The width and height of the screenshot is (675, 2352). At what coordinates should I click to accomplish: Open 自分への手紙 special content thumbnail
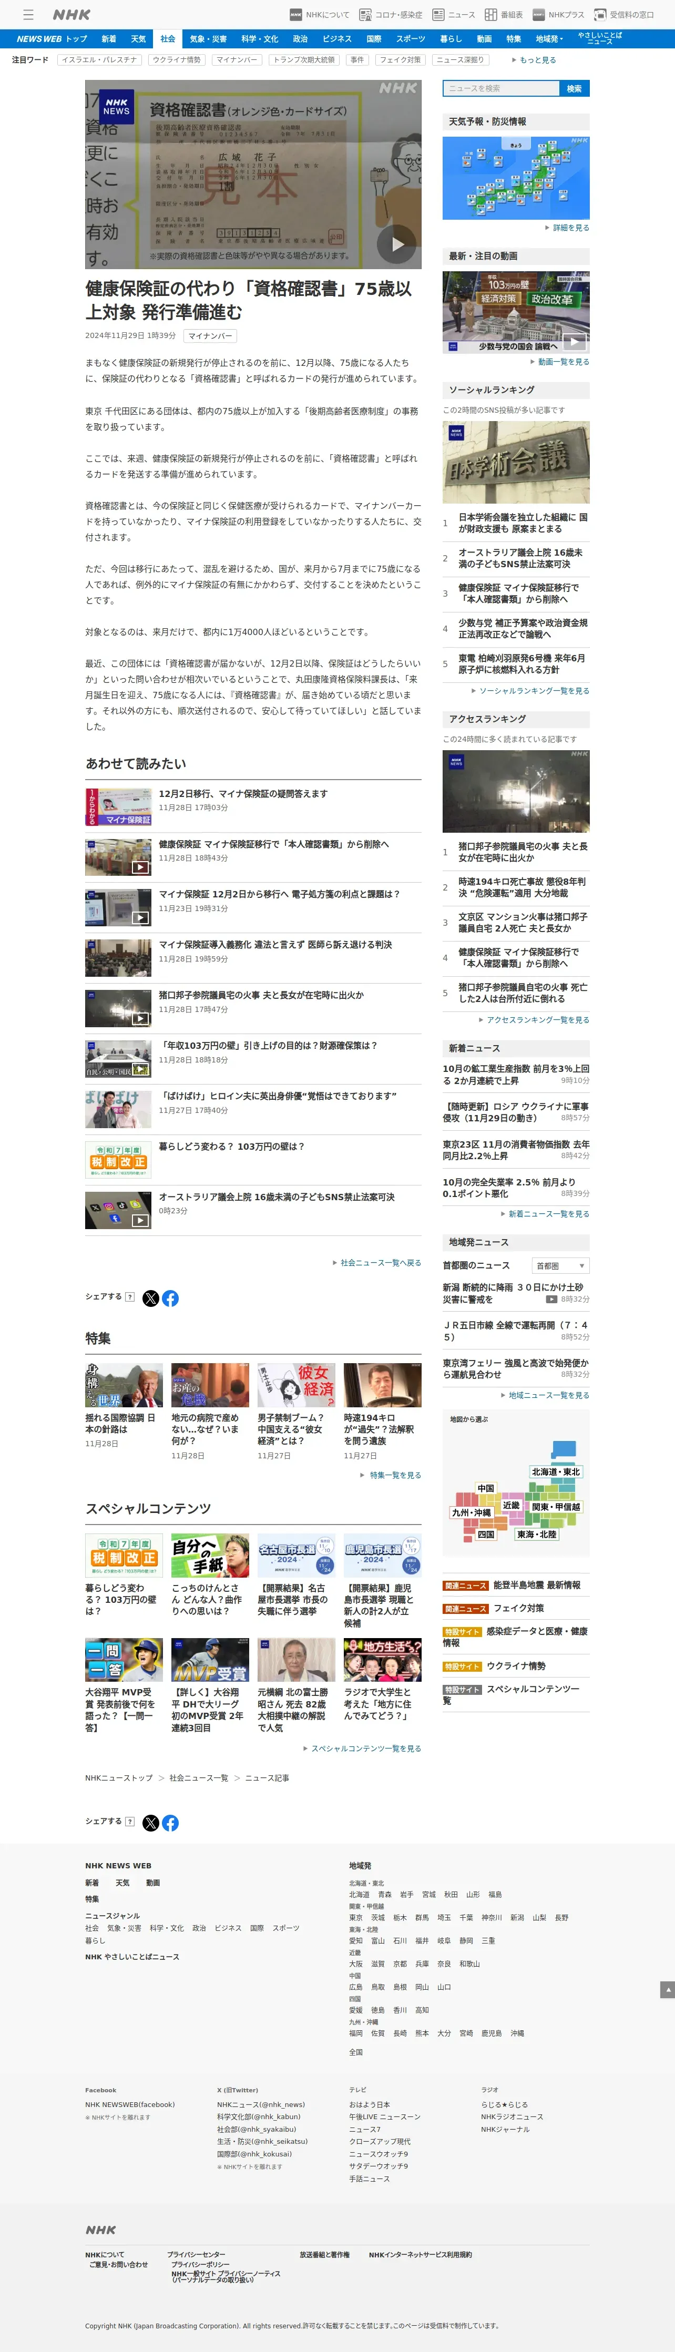210,1557
